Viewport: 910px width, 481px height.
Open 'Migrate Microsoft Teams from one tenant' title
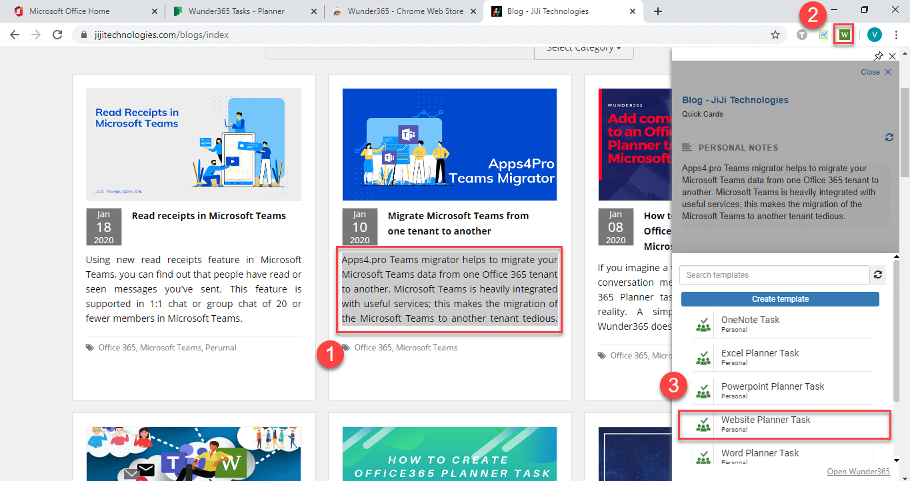click(458, 223)
